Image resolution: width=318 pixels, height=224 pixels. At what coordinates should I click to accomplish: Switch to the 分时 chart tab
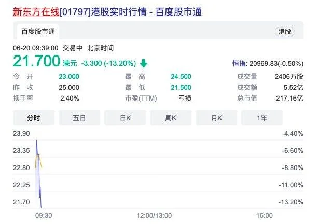[33, 118]
